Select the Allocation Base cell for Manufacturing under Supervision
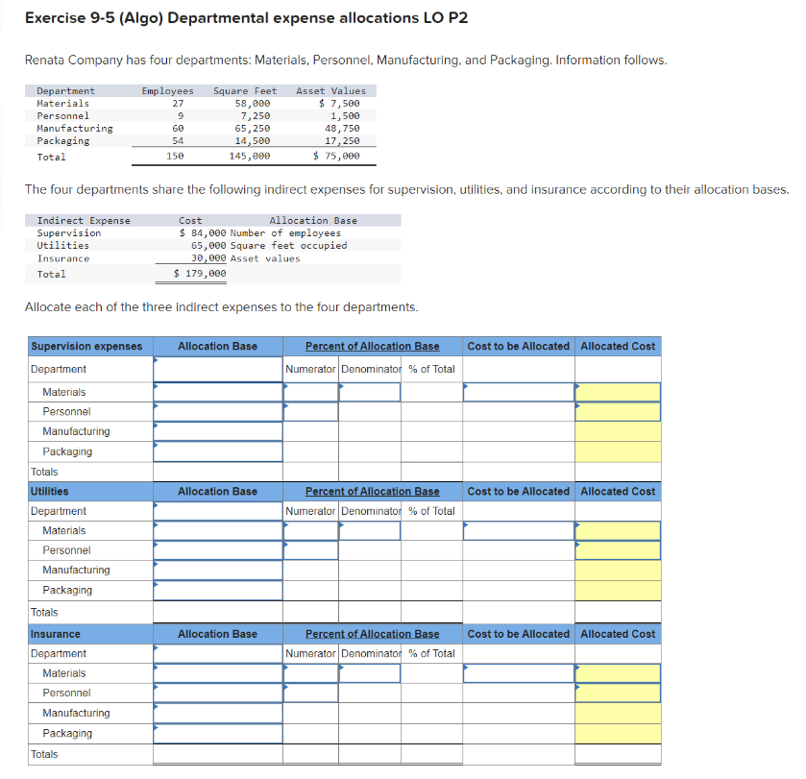806x779 pixels. (x=217, y=430)
